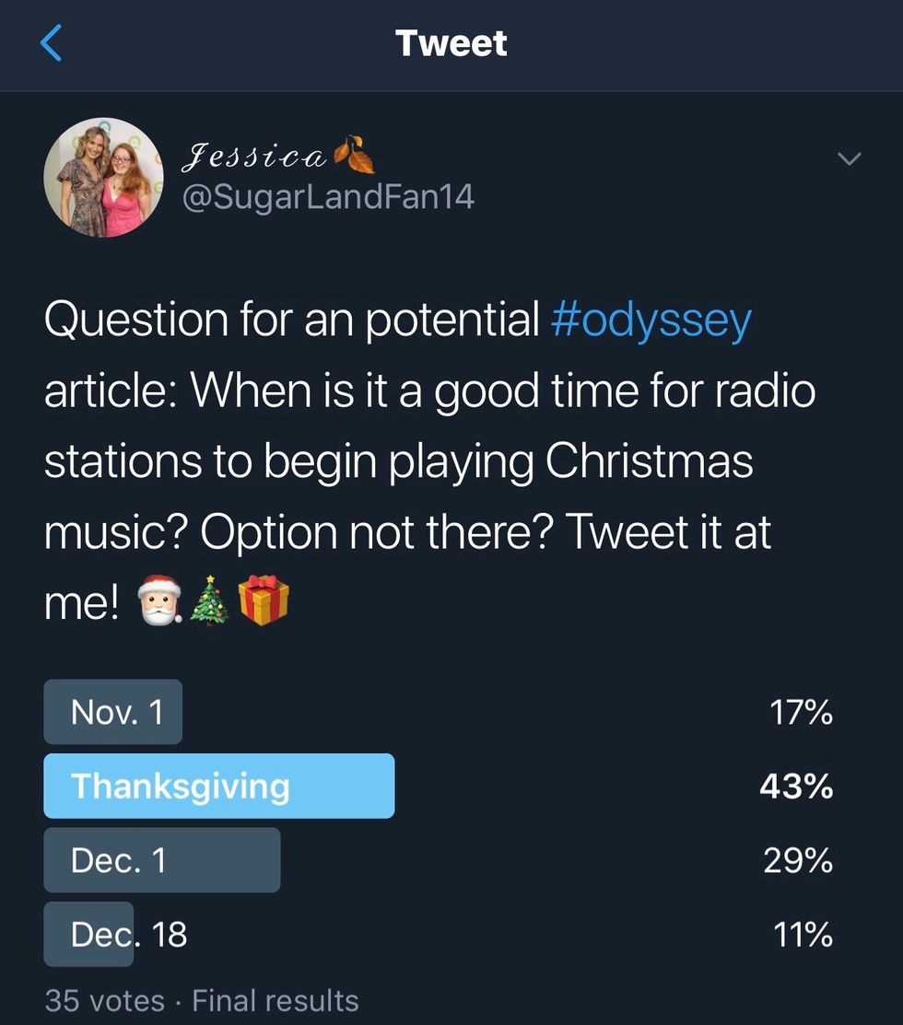Click the gift box emoji

tap(264, 602)
